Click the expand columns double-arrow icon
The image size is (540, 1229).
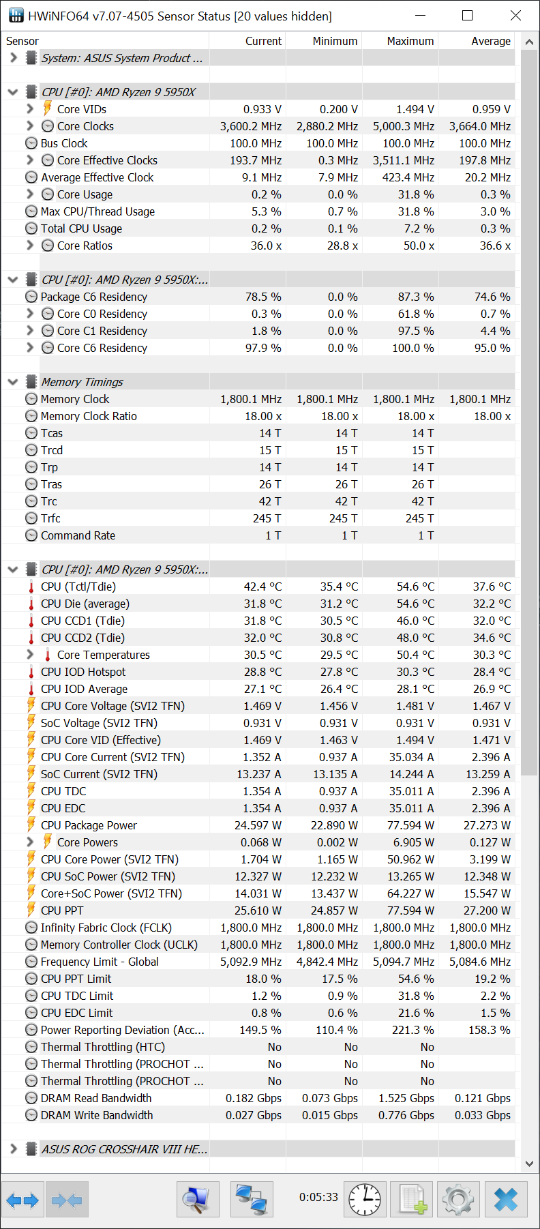(22, 1200)
